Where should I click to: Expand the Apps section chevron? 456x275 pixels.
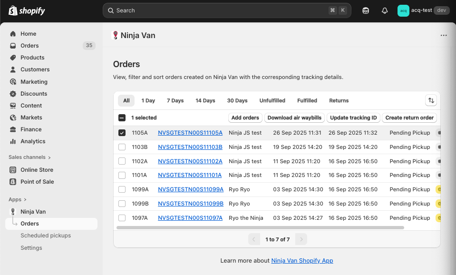coord(25,200)
